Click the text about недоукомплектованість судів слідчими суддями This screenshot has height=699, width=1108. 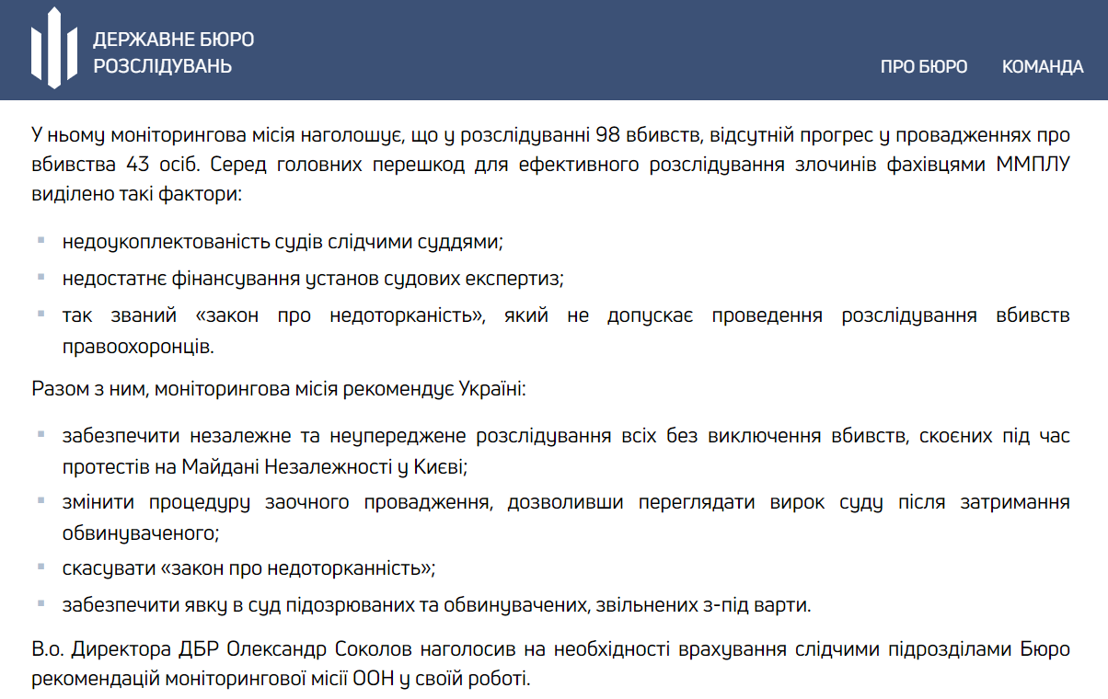(283, 242)
